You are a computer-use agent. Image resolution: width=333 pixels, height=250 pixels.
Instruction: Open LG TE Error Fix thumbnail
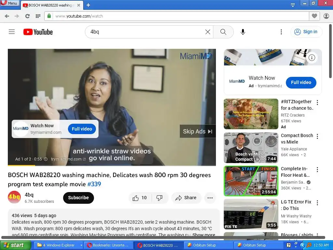251,214
